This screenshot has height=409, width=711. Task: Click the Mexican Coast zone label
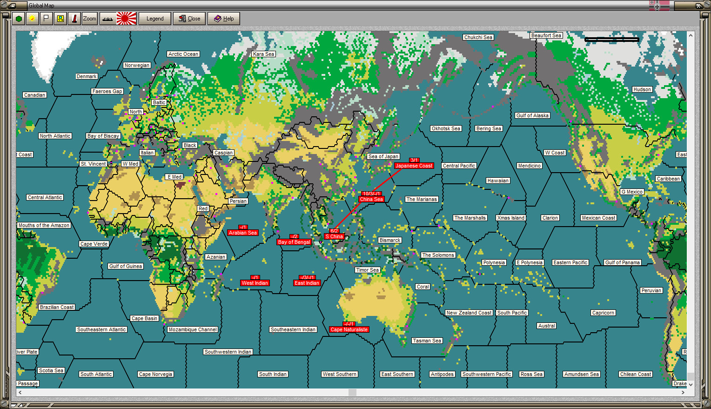598,218
